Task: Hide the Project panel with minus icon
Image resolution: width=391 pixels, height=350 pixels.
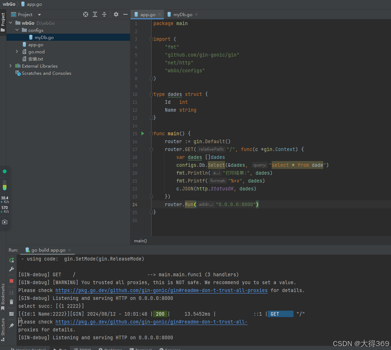Action: [125, 14]
